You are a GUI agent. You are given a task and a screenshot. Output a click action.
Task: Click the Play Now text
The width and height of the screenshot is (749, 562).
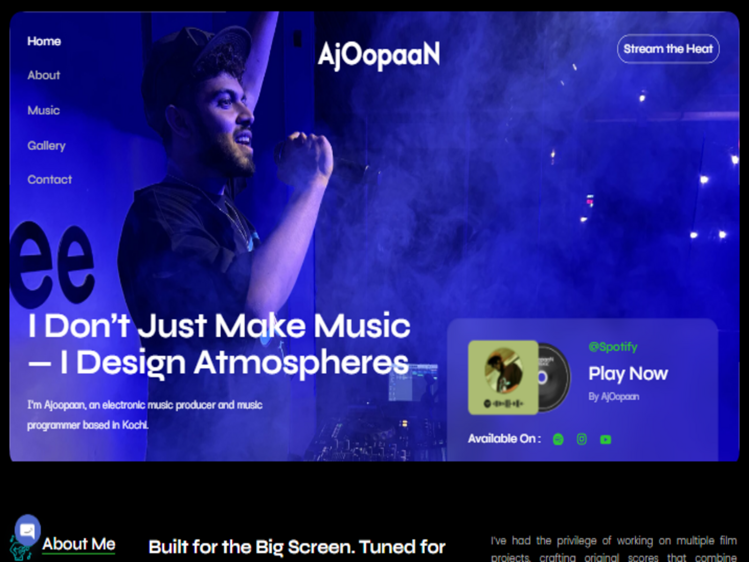(628, 374)
